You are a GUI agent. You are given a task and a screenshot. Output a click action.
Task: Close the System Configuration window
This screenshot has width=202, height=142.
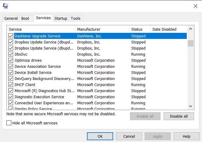[195, 6]
